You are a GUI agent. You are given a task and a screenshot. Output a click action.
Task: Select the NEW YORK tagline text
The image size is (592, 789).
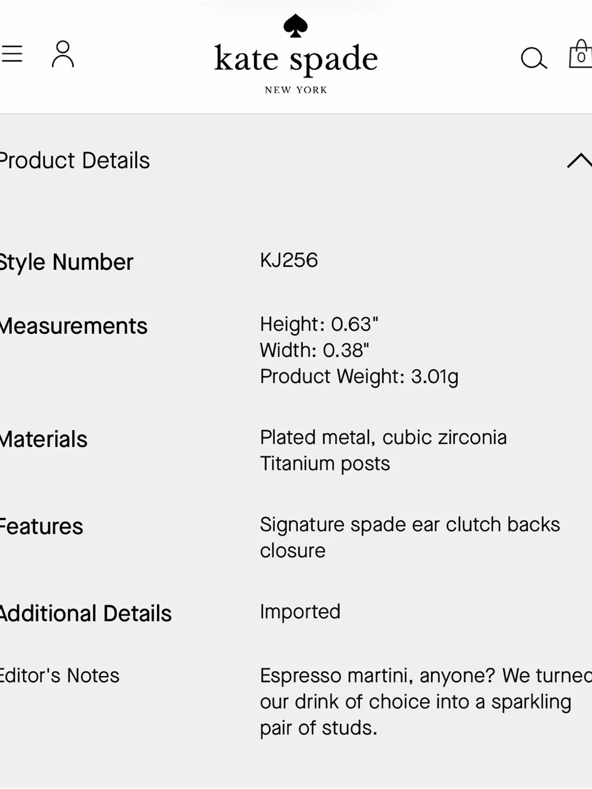point(296,90)
